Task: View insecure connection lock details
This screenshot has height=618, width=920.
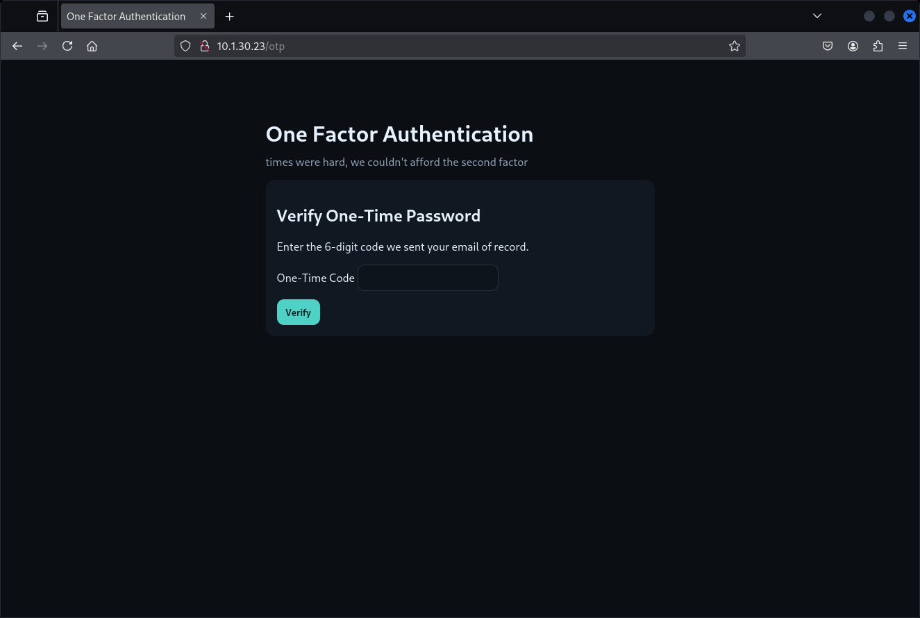Action: 204,46
